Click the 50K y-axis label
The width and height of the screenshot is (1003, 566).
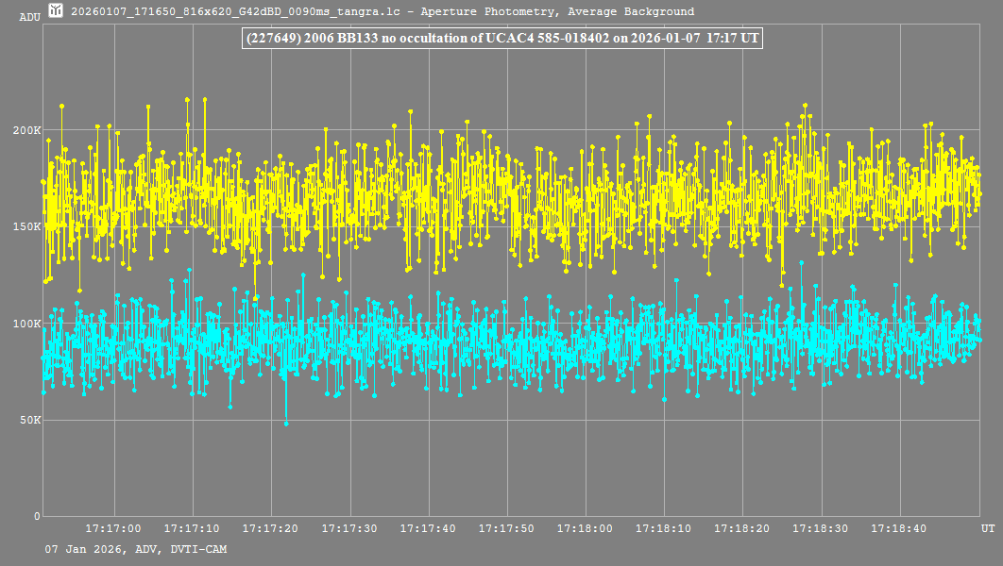pos(28,420)
